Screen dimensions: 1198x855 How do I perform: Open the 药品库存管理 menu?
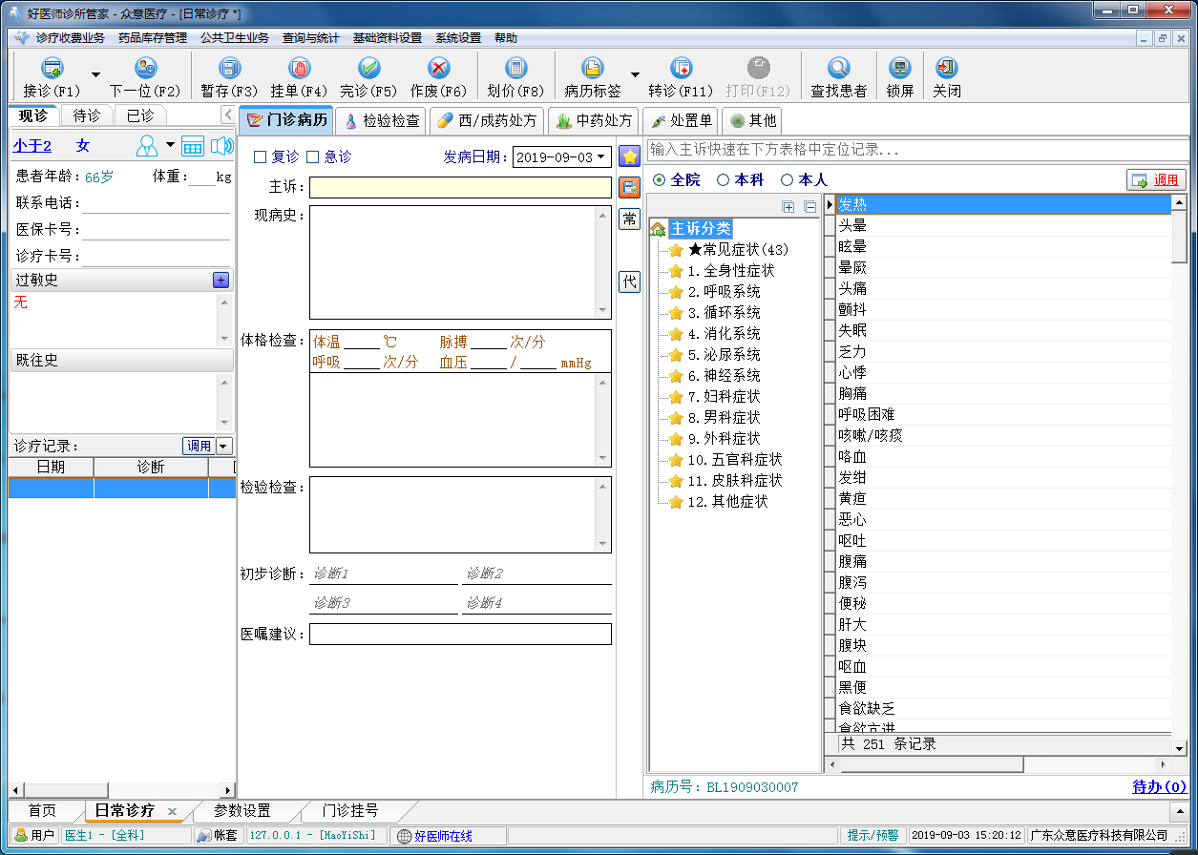coord(153,38)
